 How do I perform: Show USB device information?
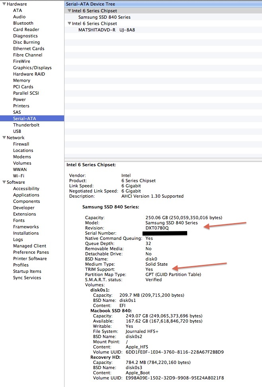[x=17, y=131]
